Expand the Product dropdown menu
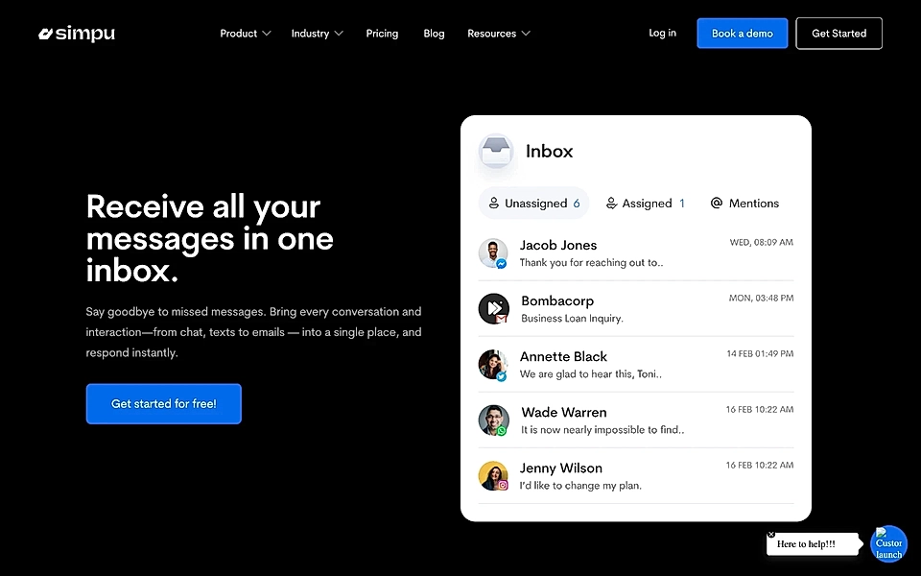921x576 pixels. [x=245, y=33]
